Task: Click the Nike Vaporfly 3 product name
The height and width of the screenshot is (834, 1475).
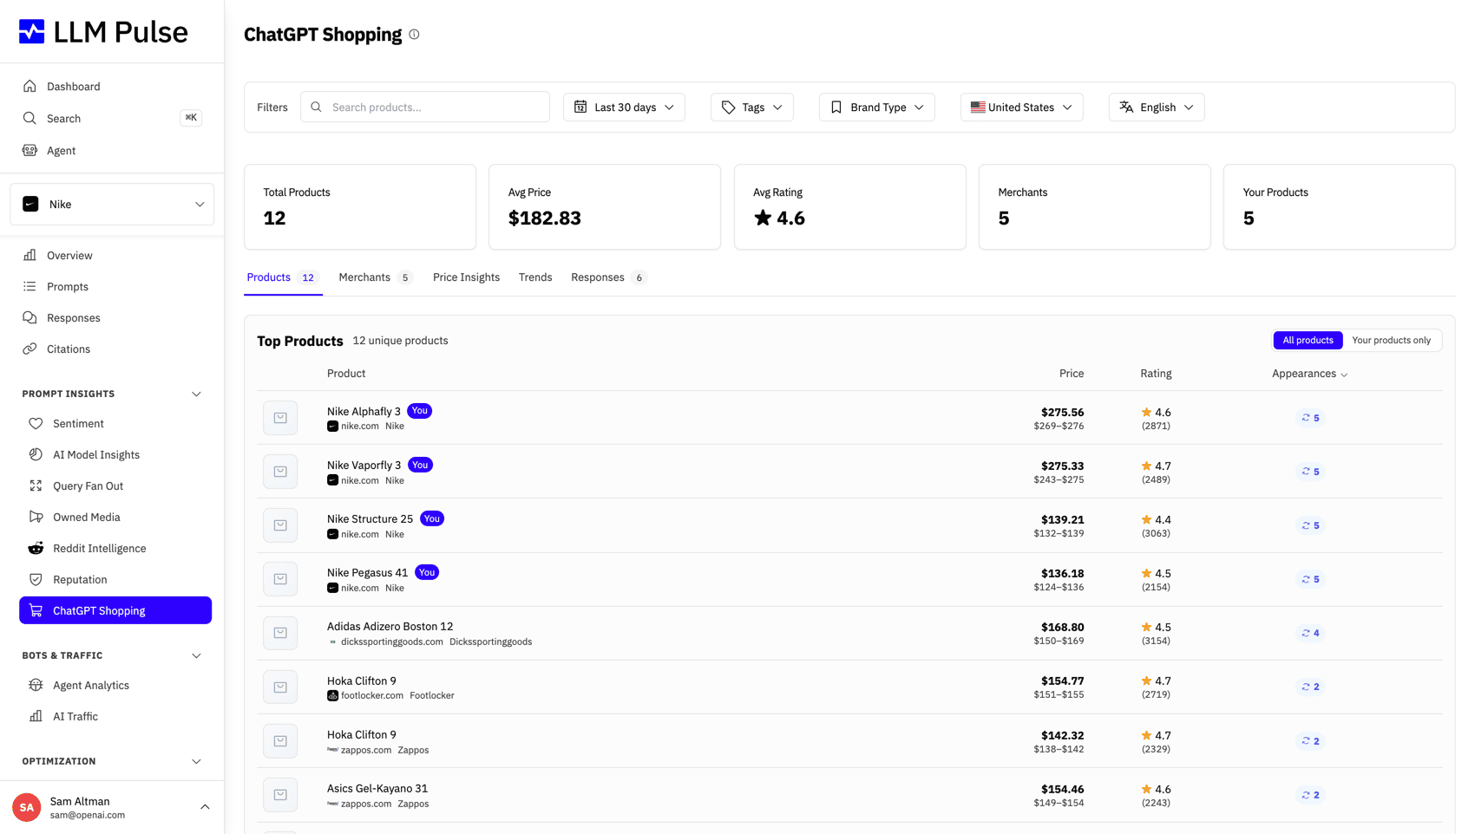Action: point(364,466)
